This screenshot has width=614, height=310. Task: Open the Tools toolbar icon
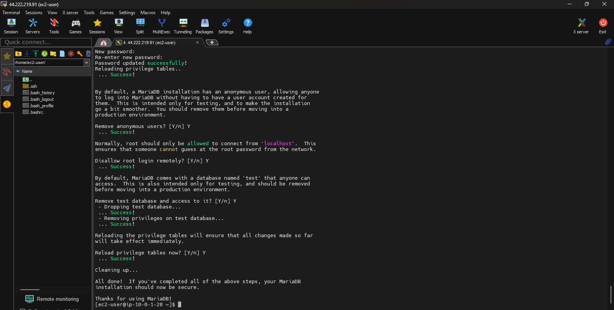coord(54,26)
